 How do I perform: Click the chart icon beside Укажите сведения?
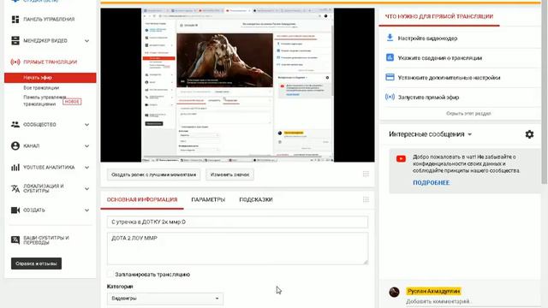pos(390,57)
